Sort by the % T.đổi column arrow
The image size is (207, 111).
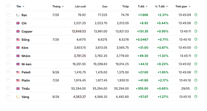coord(167,7)
